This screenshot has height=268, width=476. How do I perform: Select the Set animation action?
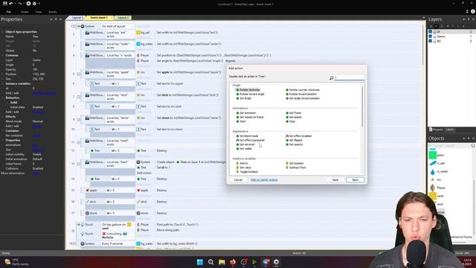tap(246, 113)
